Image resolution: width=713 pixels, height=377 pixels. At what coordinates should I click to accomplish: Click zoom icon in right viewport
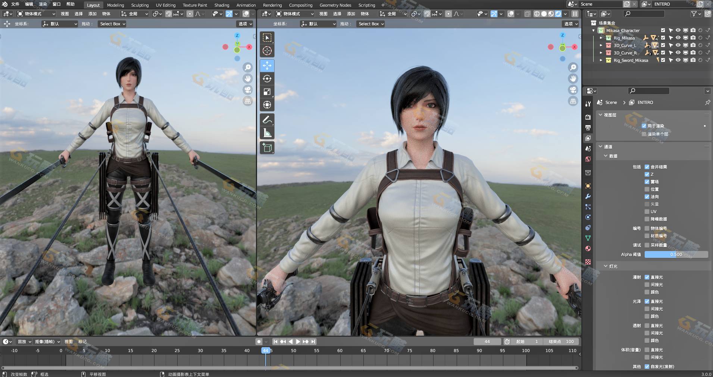[573, 67]
